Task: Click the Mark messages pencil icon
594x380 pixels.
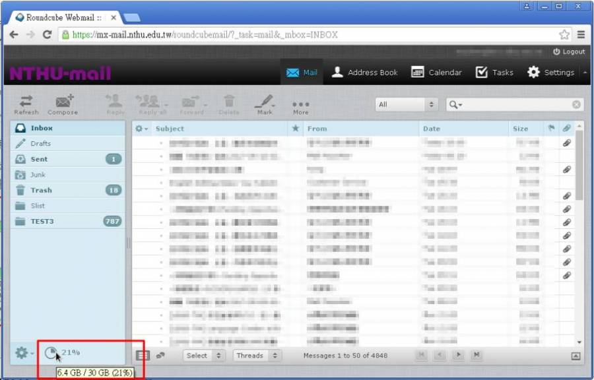Action: point(265,103)
